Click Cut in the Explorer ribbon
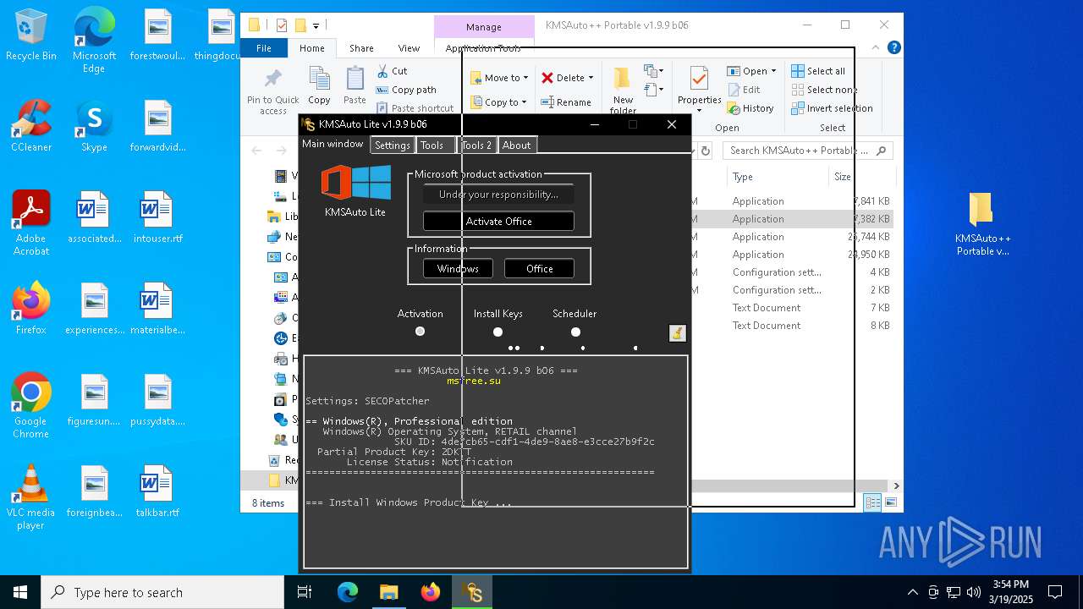Viewport: 1083px width, 609px height. (x=393, y=71)
